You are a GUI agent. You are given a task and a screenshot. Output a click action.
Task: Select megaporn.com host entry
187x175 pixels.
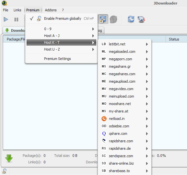pos(124,59)
